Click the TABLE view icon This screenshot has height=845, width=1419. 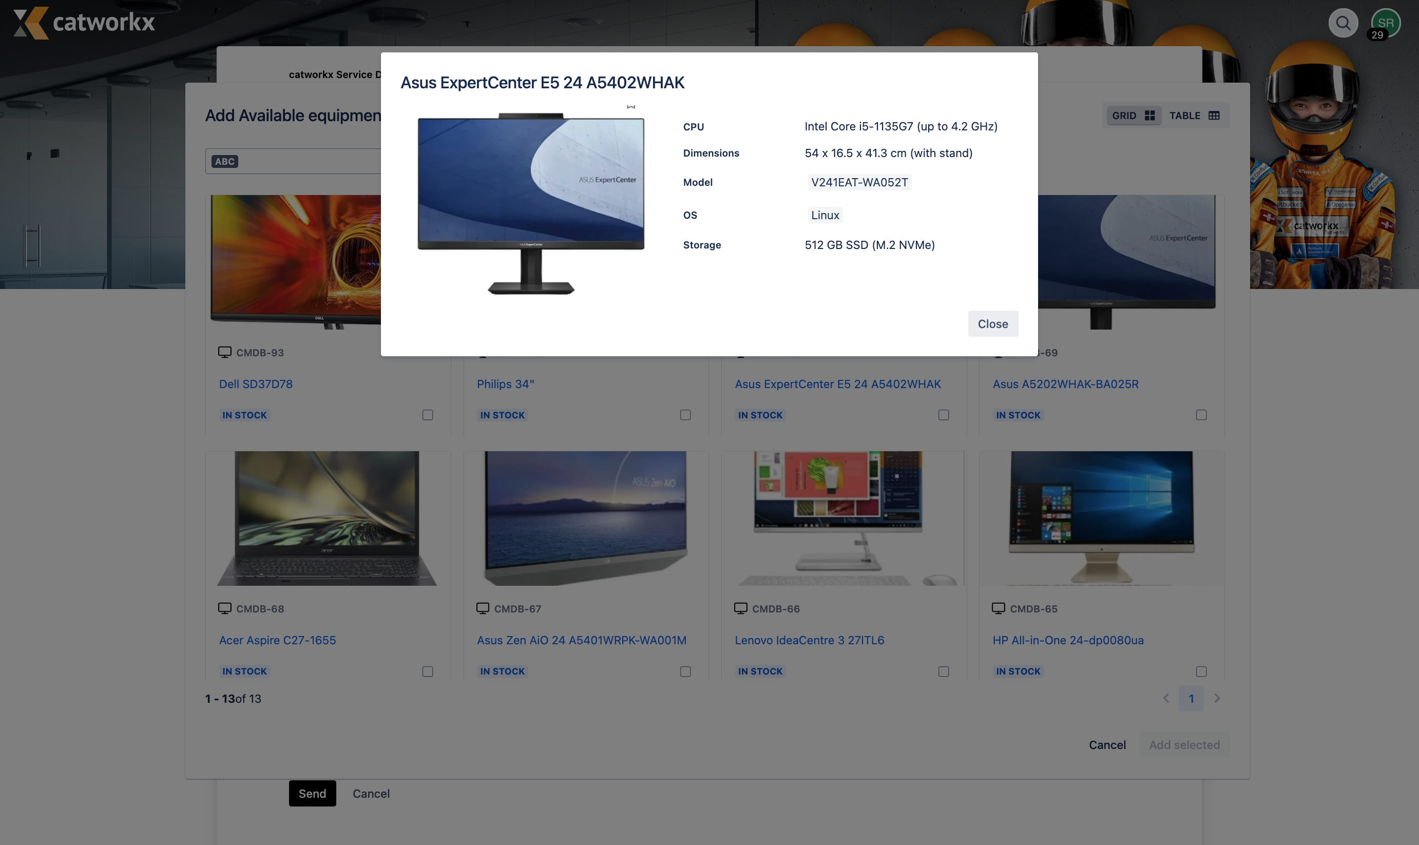point(1214,114)
